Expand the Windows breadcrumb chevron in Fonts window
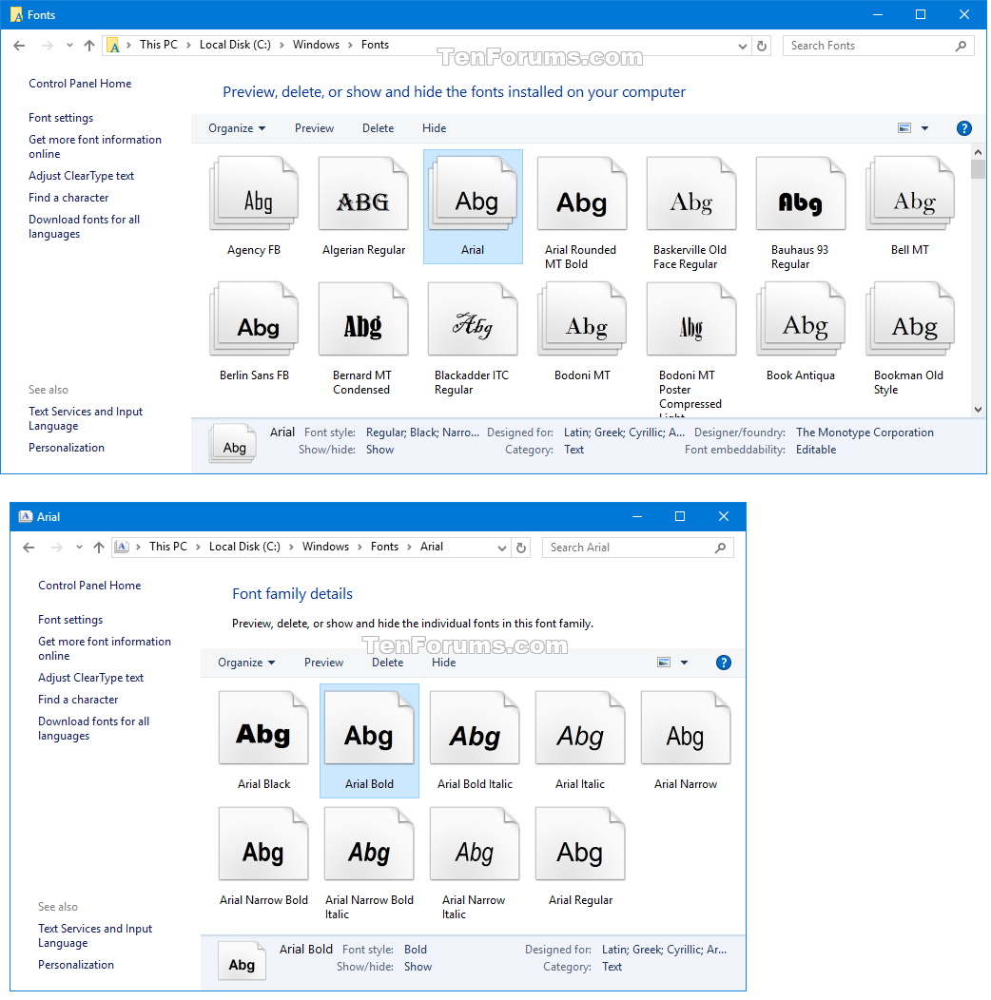 click(350, 46)
